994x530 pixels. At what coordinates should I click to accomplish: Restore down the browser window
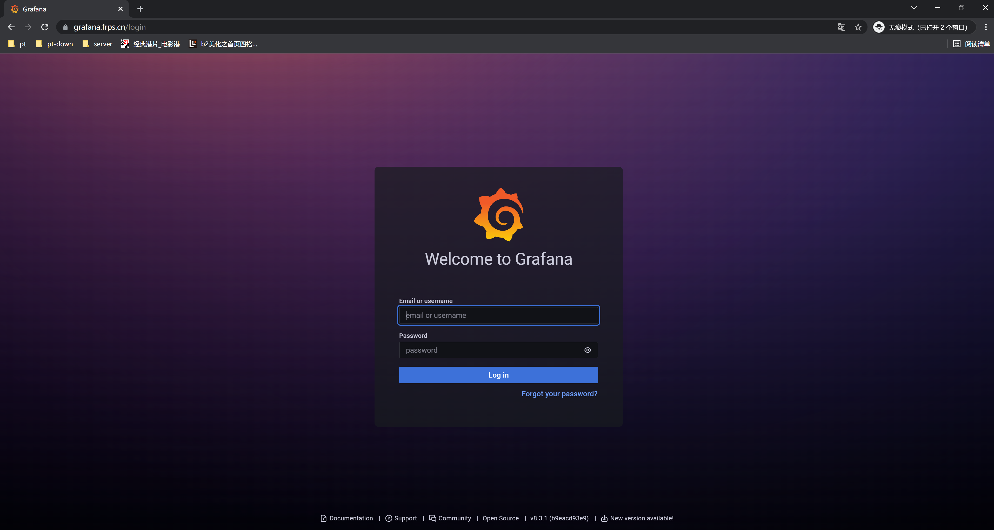click(x=961, y=8)
